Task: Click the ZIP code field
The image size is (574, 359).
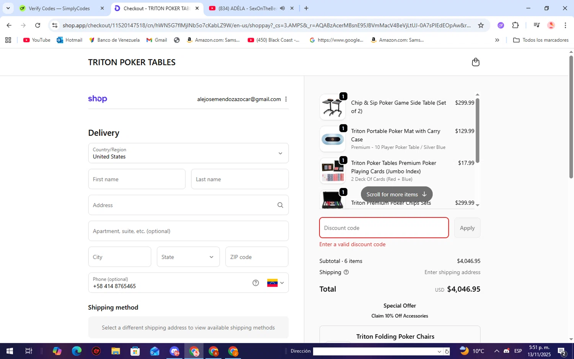Action: click(257, 257)
